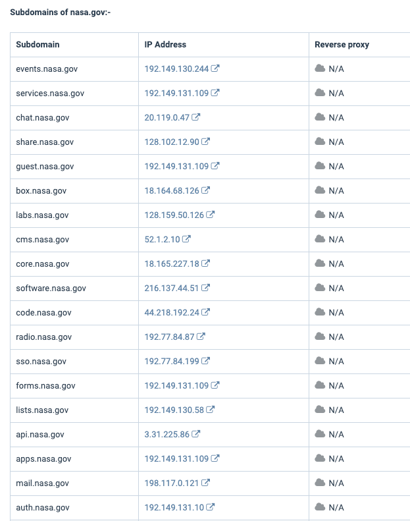Select the auth.nasa.gov subdomain cell
Screen dimensions: 410x521
point(43,507)
